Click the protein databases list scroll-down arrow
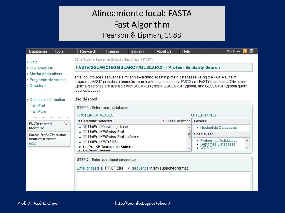This screenshot has height=213, width=285. 189,149
